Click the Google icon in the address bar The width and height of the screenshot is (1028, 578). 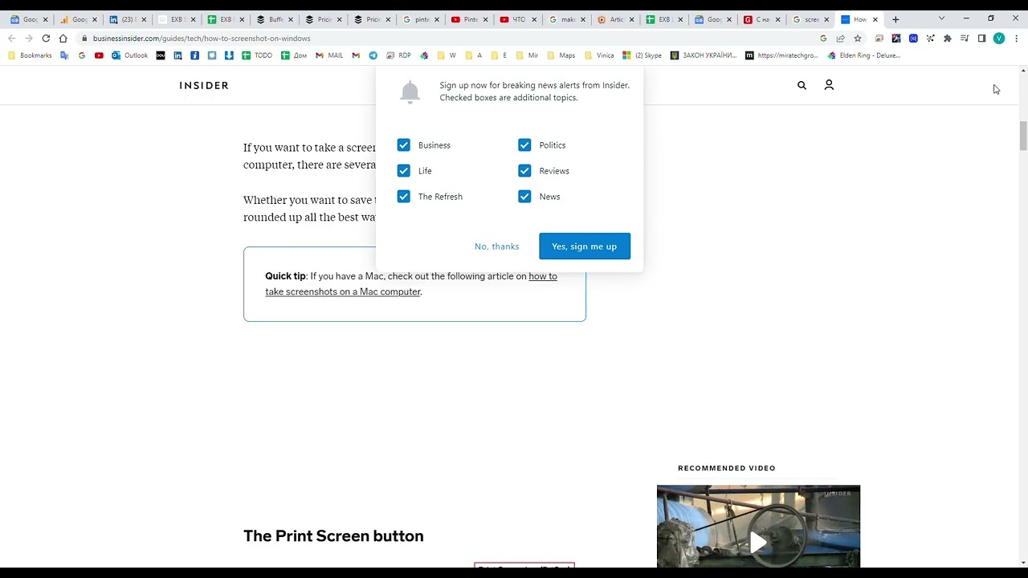point(823,38)
